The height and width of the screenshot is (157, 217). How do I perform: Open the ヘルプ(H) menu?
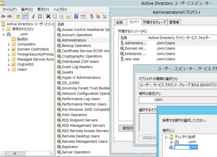(60, 10)
